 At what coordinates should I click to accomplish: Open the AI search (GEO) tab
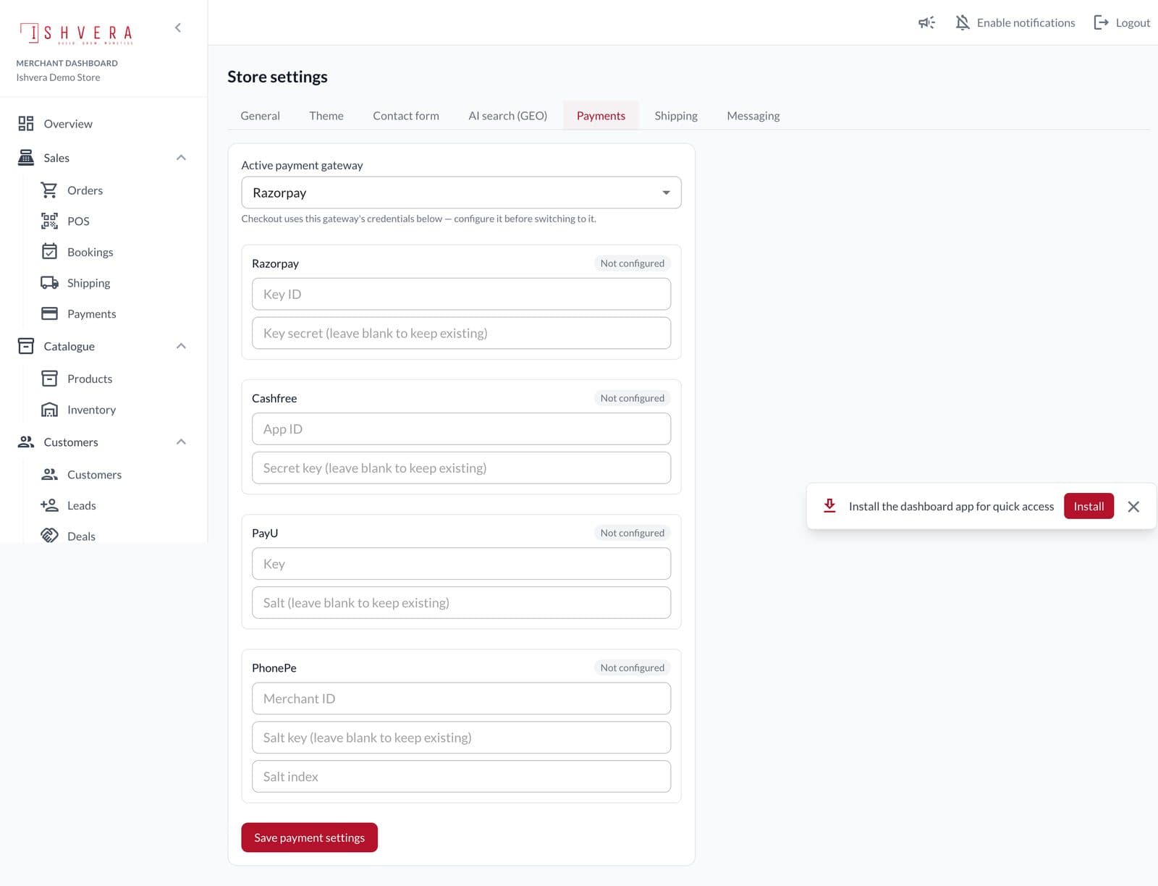point(507,116)
